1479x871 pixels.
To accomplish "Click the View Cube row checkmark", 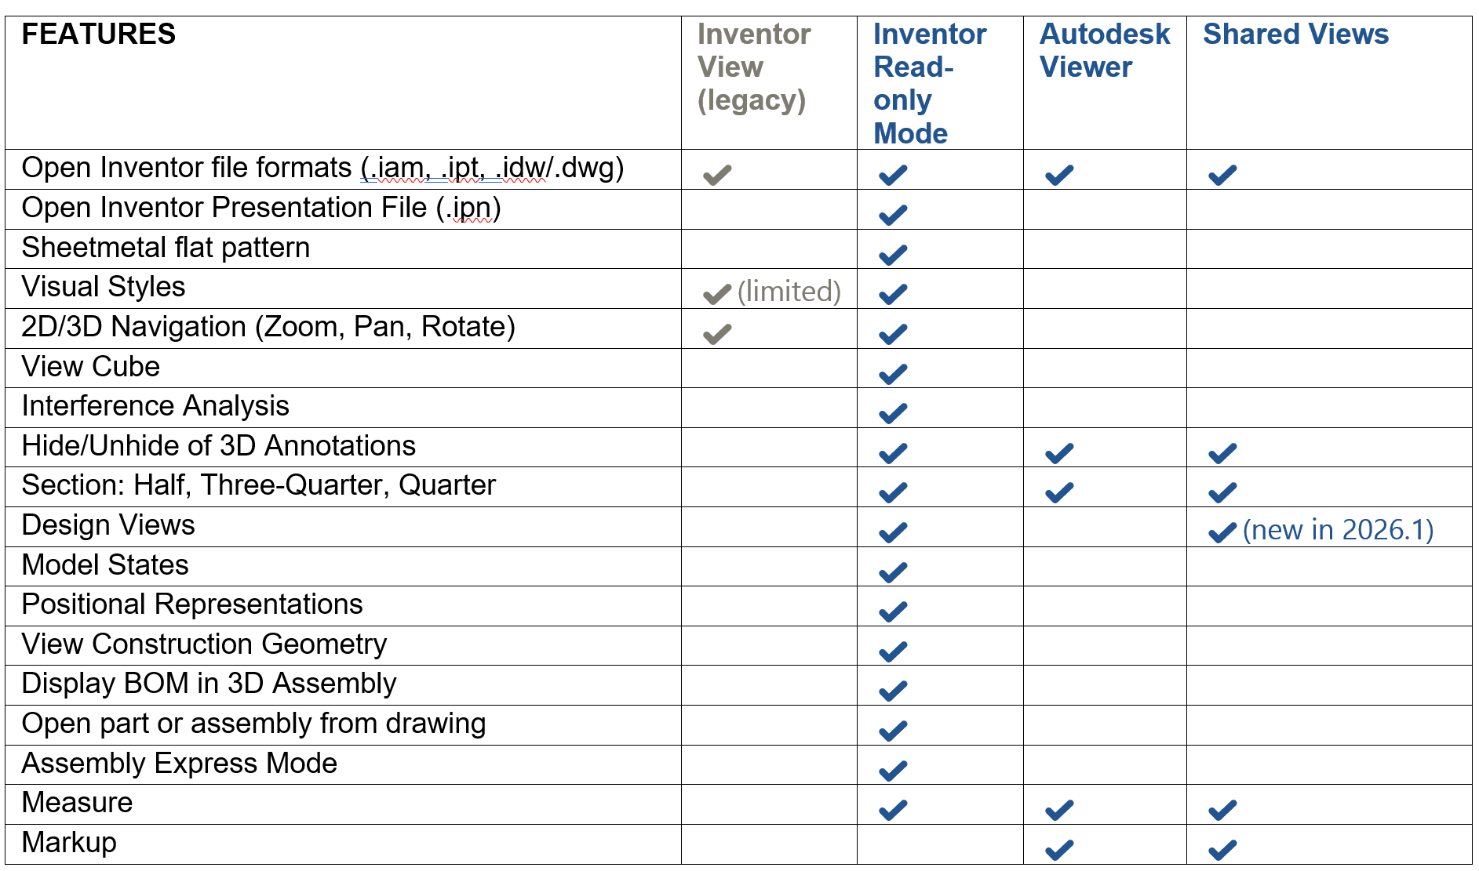I will click(893, 374).
